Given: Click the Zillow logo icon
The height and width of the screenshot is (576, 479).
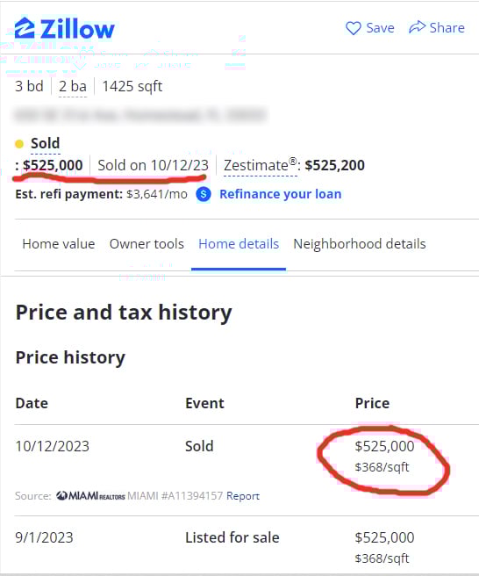Looking at the screenshot, I should click(25, 27).
